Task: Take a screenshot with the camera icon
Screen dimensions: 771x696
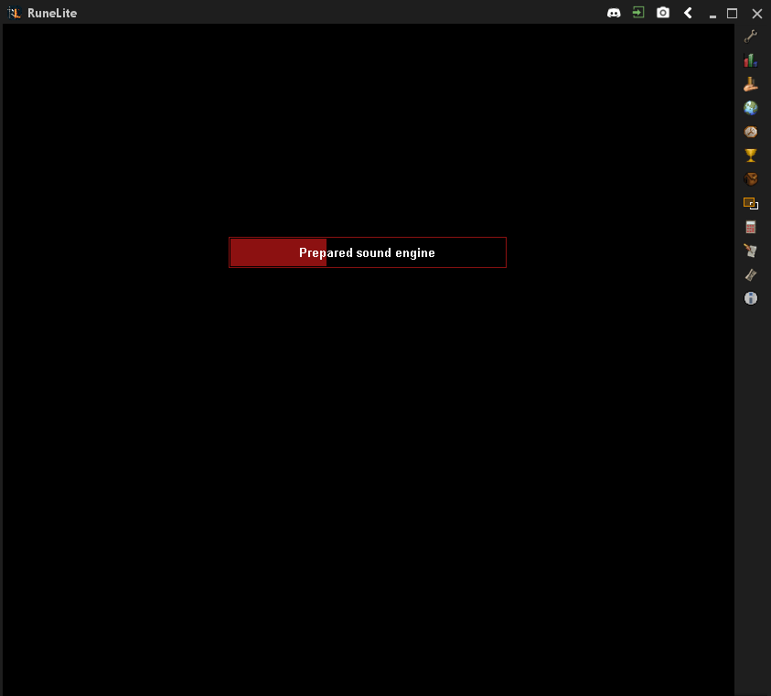Action: [662, 12]
